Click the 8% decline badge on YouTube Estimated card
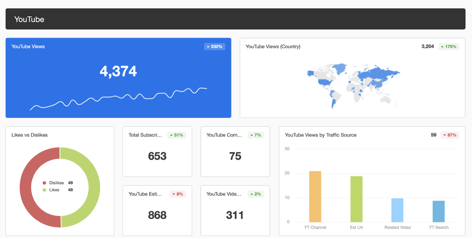 click(x=178, y=194)
